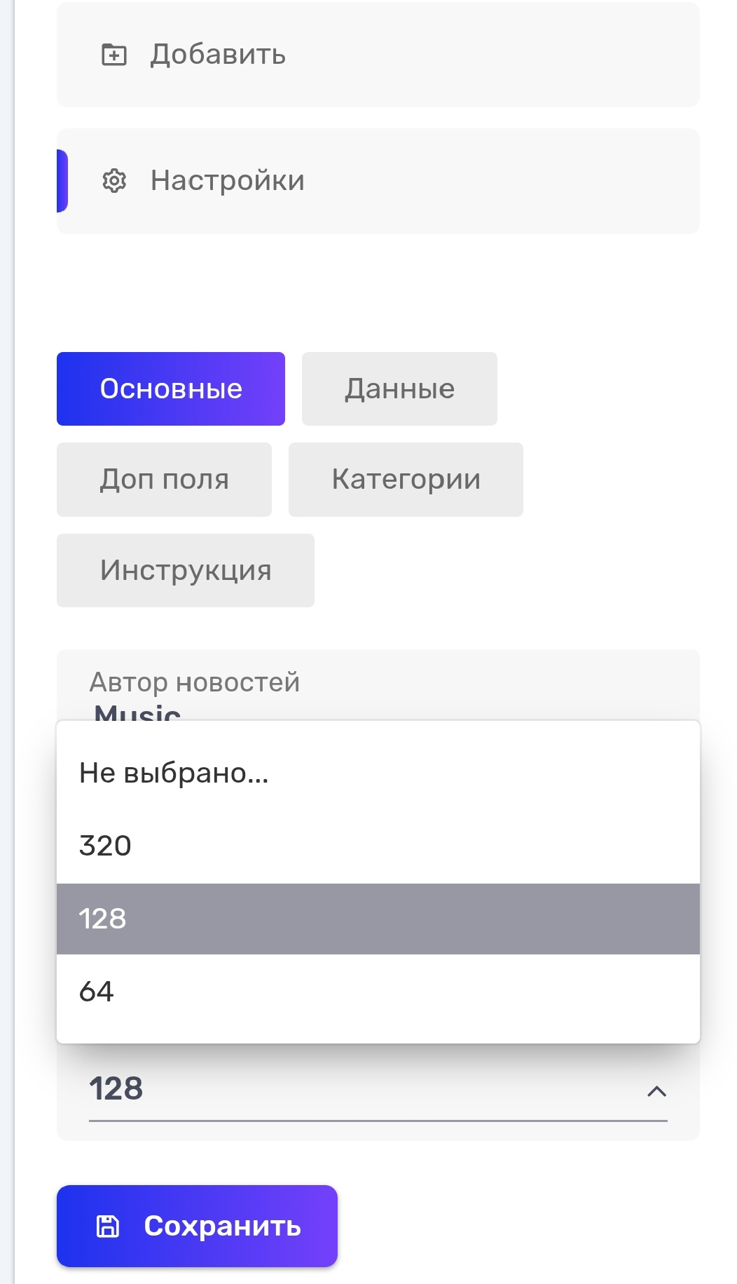Collapse the dropdown using the chevron arrow
737x1284 pixels.
656,1091
